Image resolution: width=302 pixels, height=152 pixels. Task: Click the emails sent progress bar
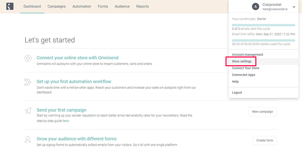263,25
